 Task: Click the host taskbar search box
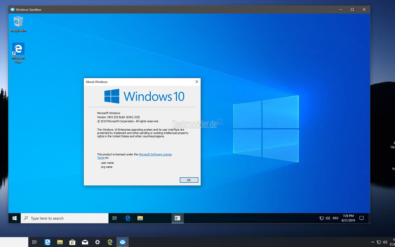click(x=14, y=242)
